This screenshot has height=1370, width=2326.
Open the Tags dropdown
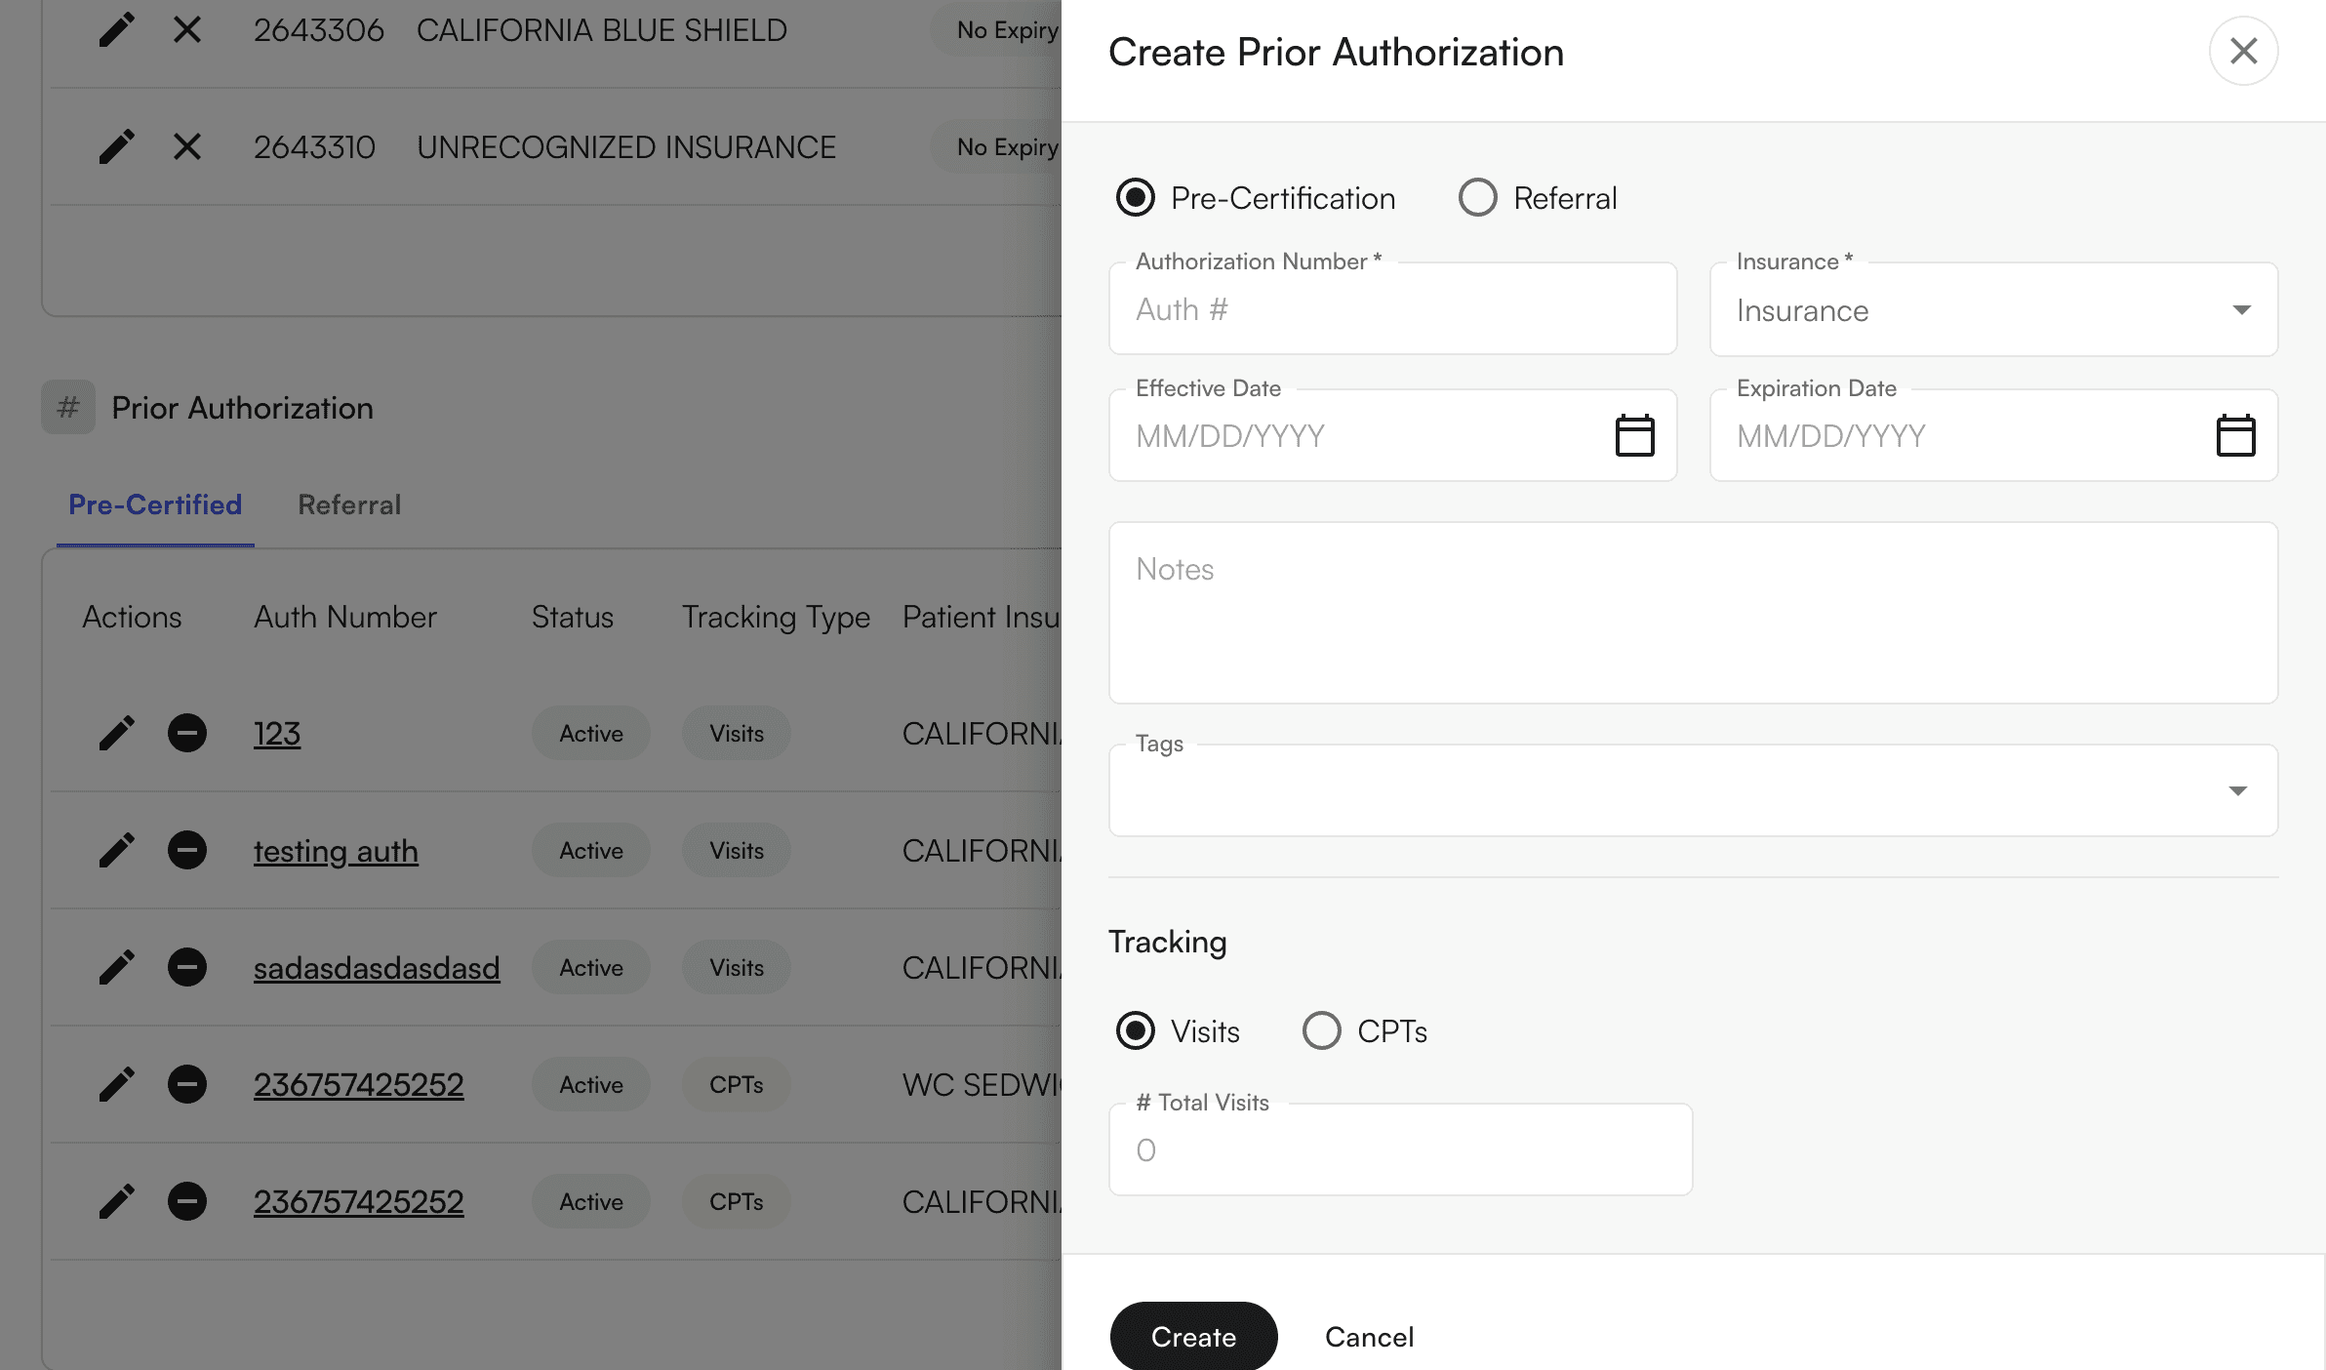click(x=1693, y=791)
